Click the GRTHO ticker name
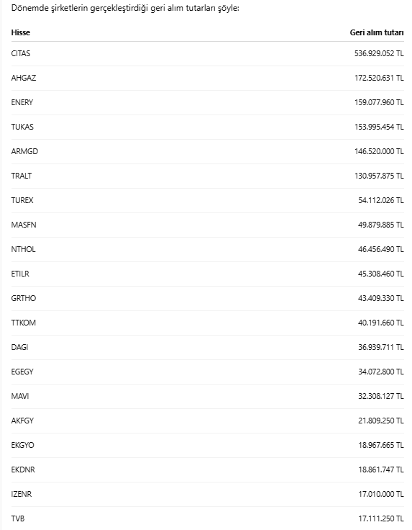Image resolution: width=412 pixels, height=530 pixels. [24, 298]
